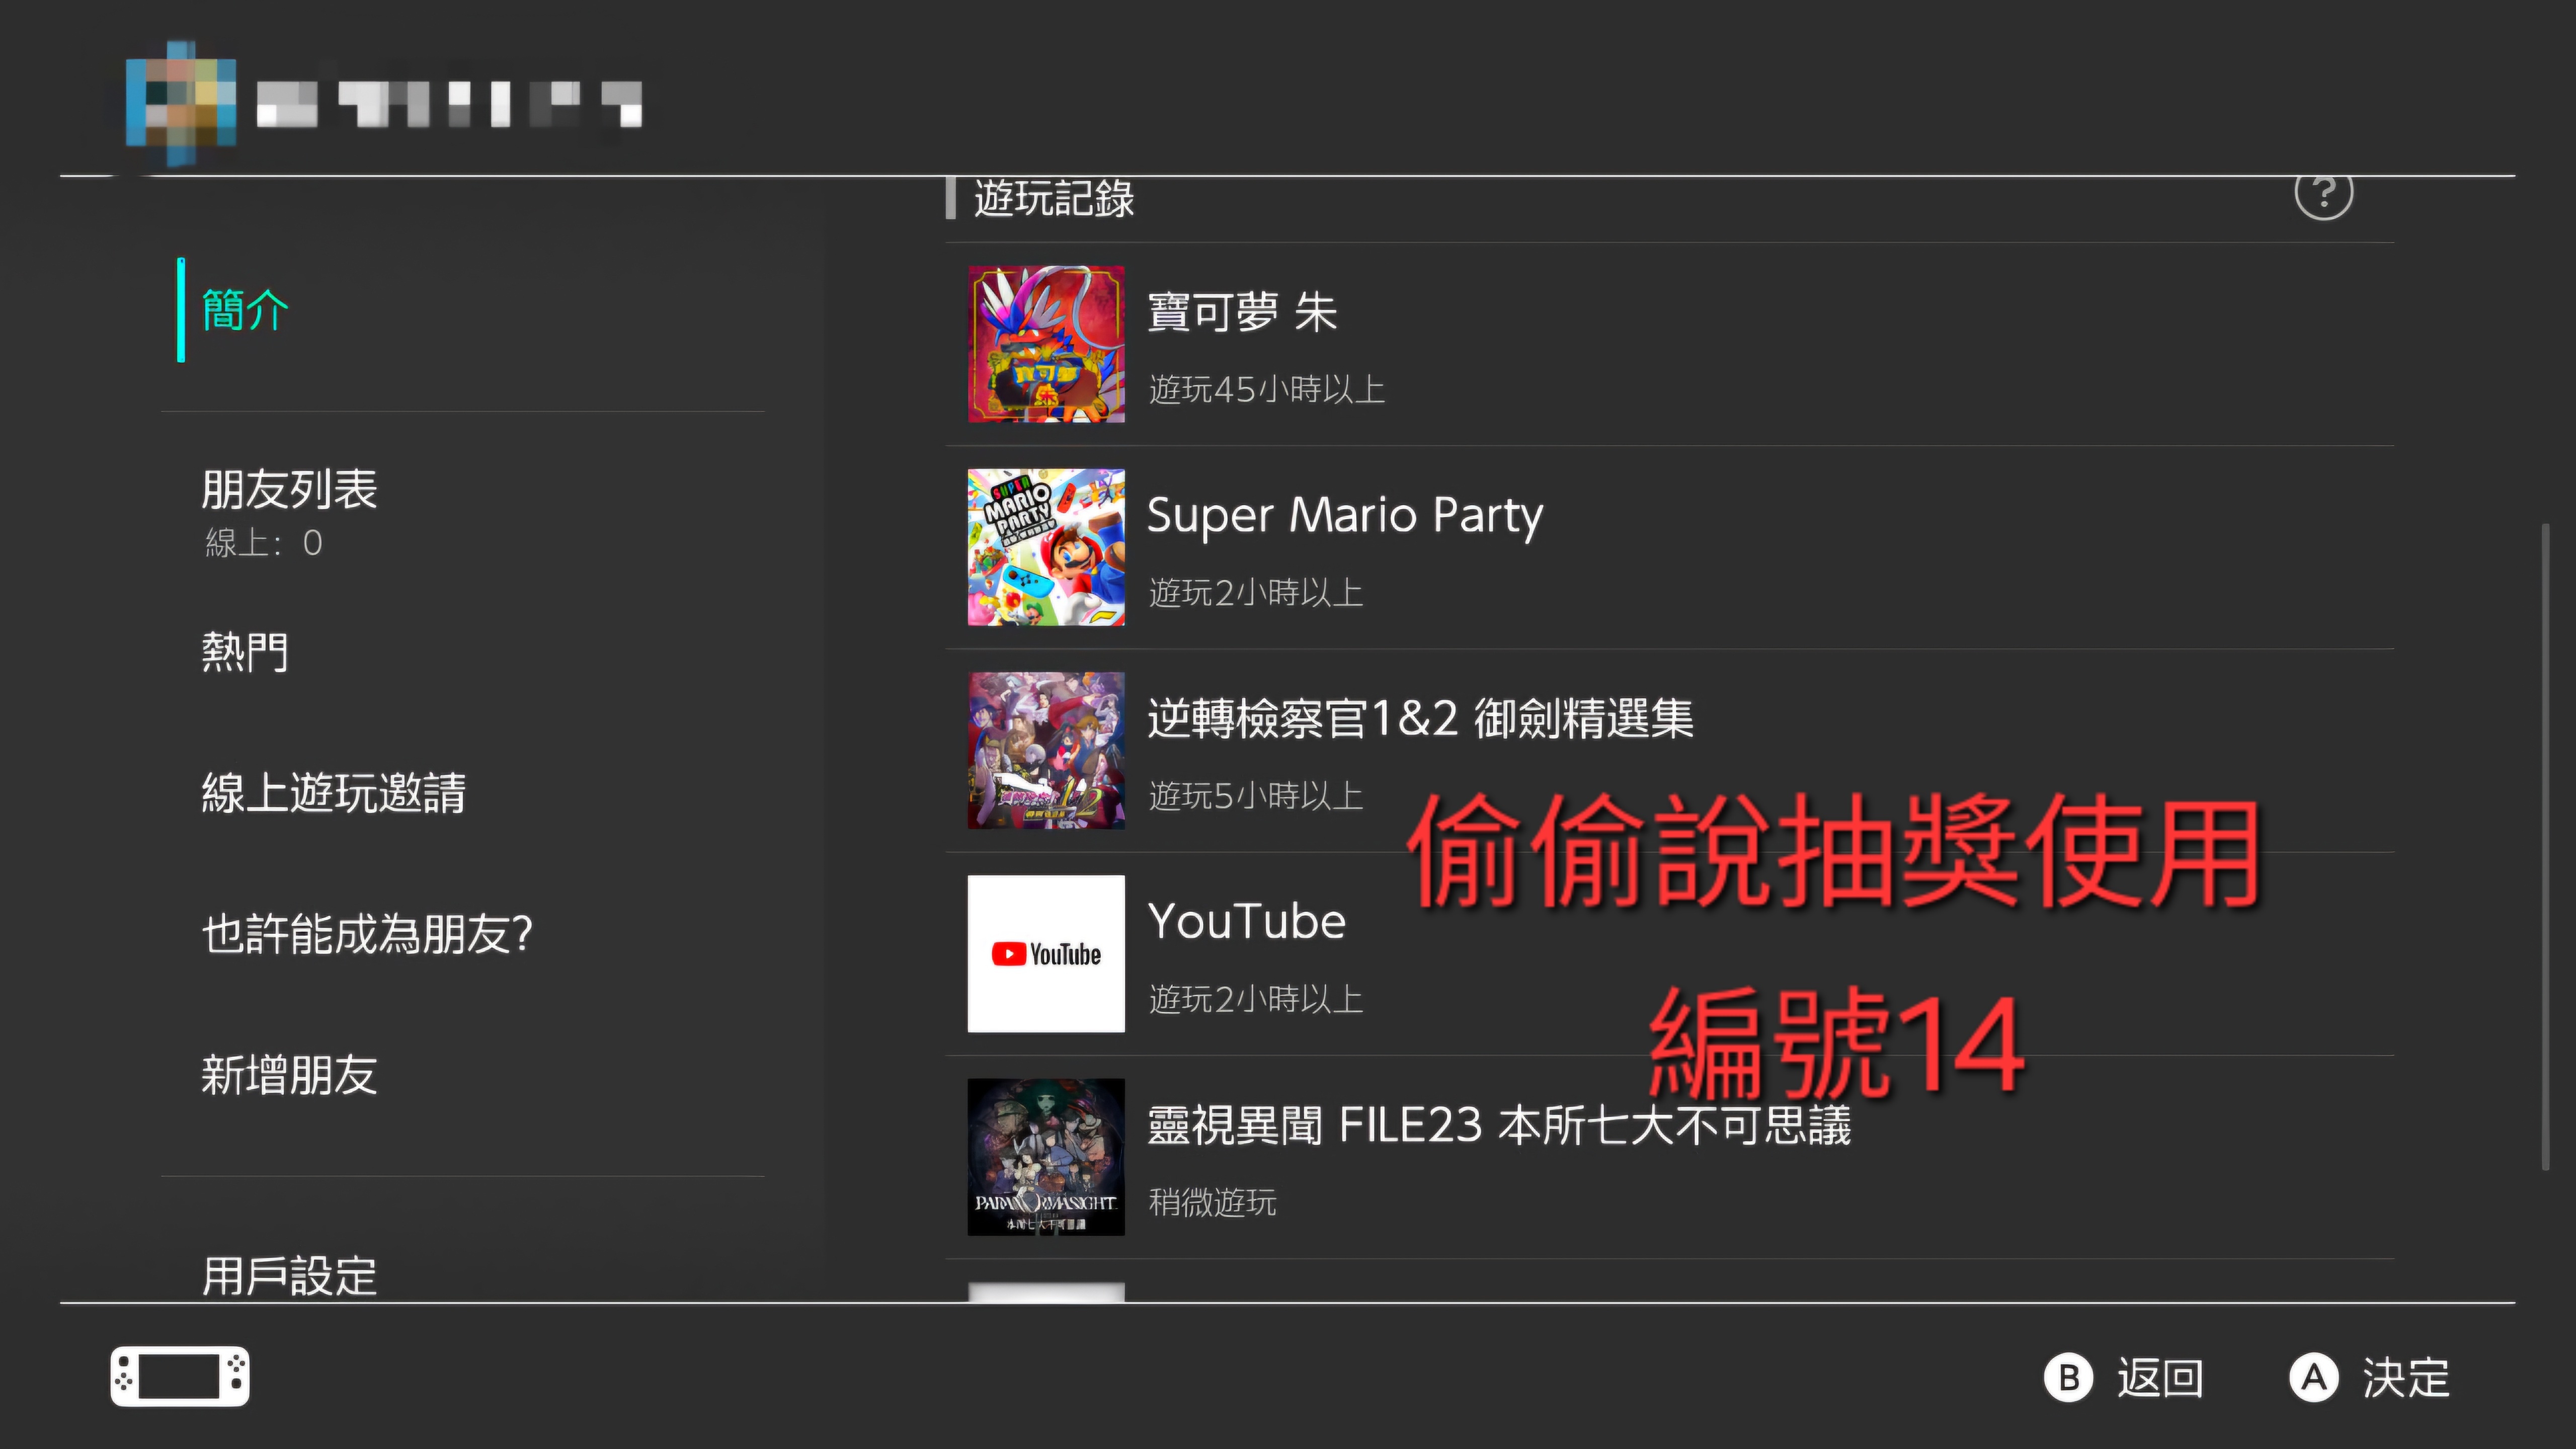The height and width of the screenshot is (1449, 2576).
Task: Click the B button icon
Action: [2068, 1377]
